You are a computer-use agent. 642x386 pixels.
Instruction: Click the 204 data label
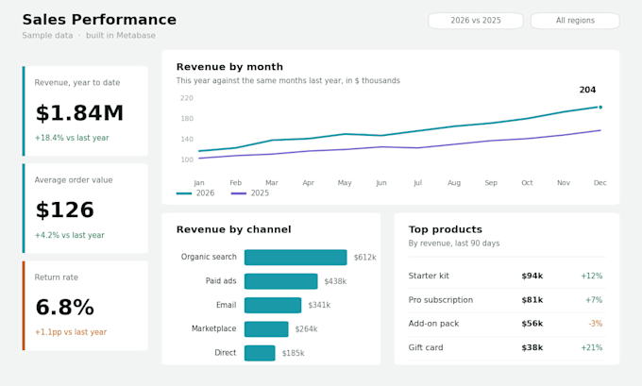tap(587, 90)
